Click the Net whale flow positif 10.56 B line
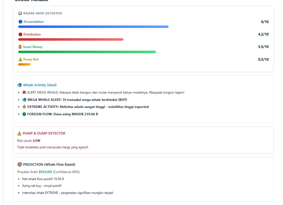 coord(43,179)
